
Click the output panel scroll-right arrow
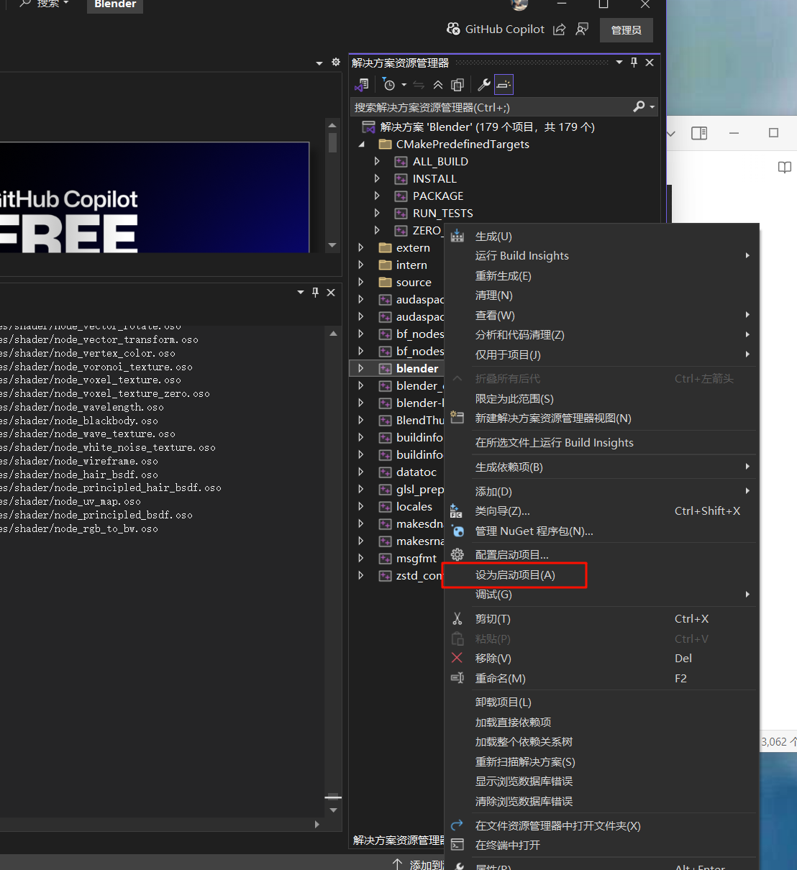tap(316, 825)
